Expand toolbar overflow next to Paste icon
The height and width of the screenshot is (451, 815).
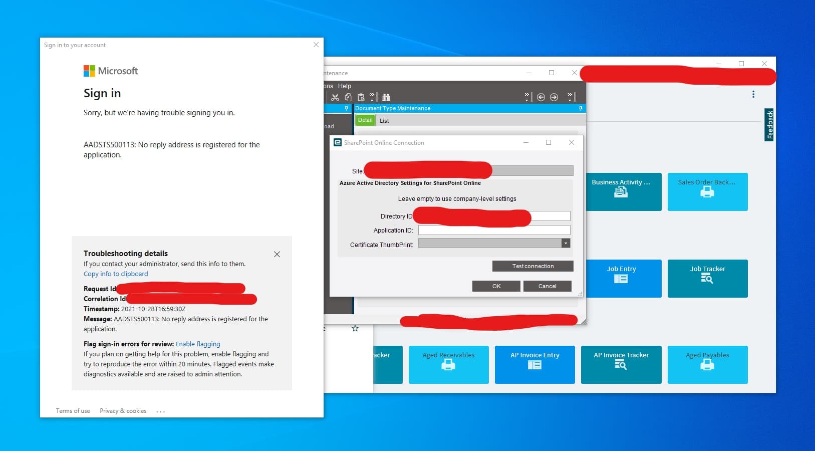pyautogui.click(x=372, y=97)
